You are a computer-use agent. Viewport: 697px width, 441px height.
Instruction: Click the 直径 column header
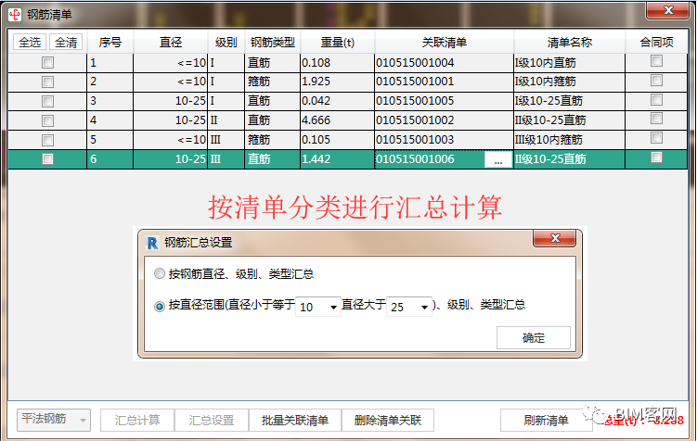pyautogui.click(x=170, y=43)
